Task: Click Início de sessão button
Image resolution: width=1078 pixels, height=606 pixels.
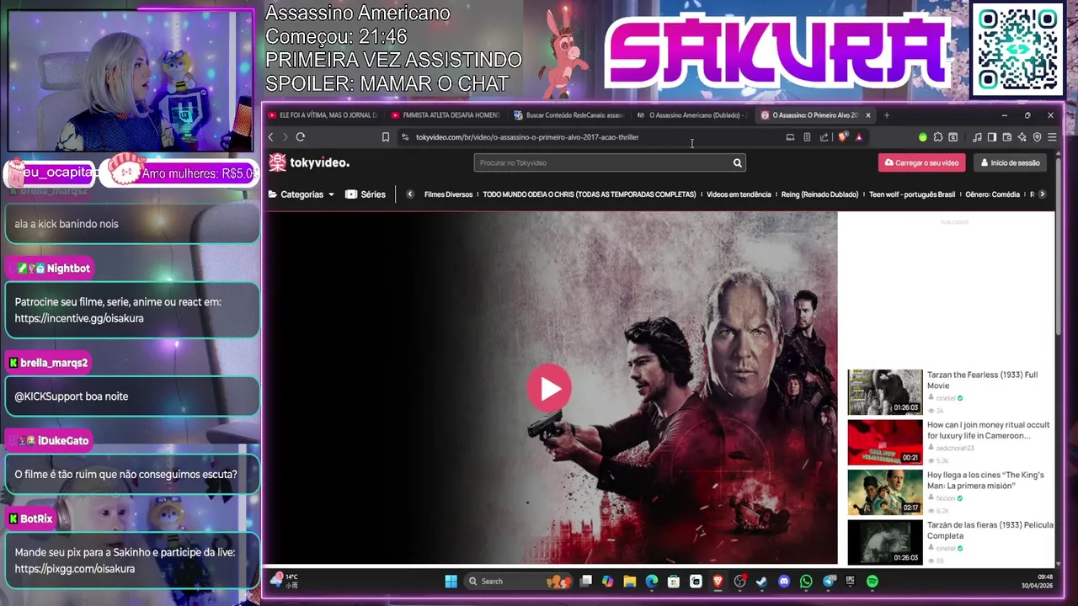Action: coord(1010,162)
